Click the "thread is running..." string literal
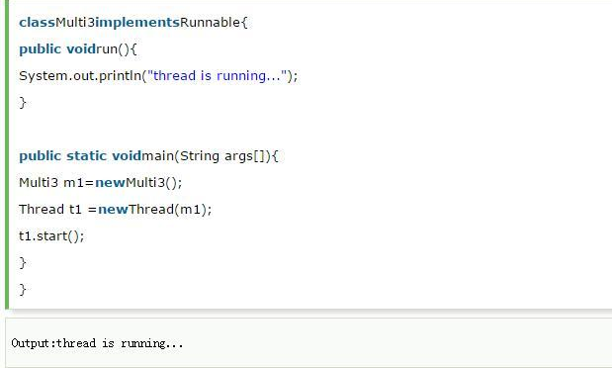 (x=218, y=75)
